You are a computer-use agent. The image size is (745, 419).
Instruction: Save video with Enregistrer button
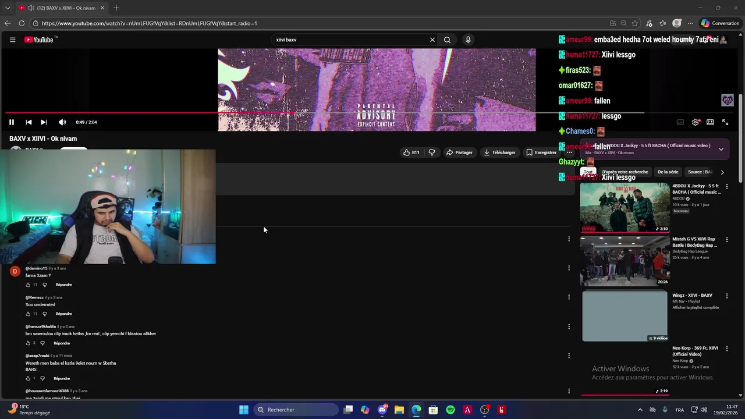541,152
